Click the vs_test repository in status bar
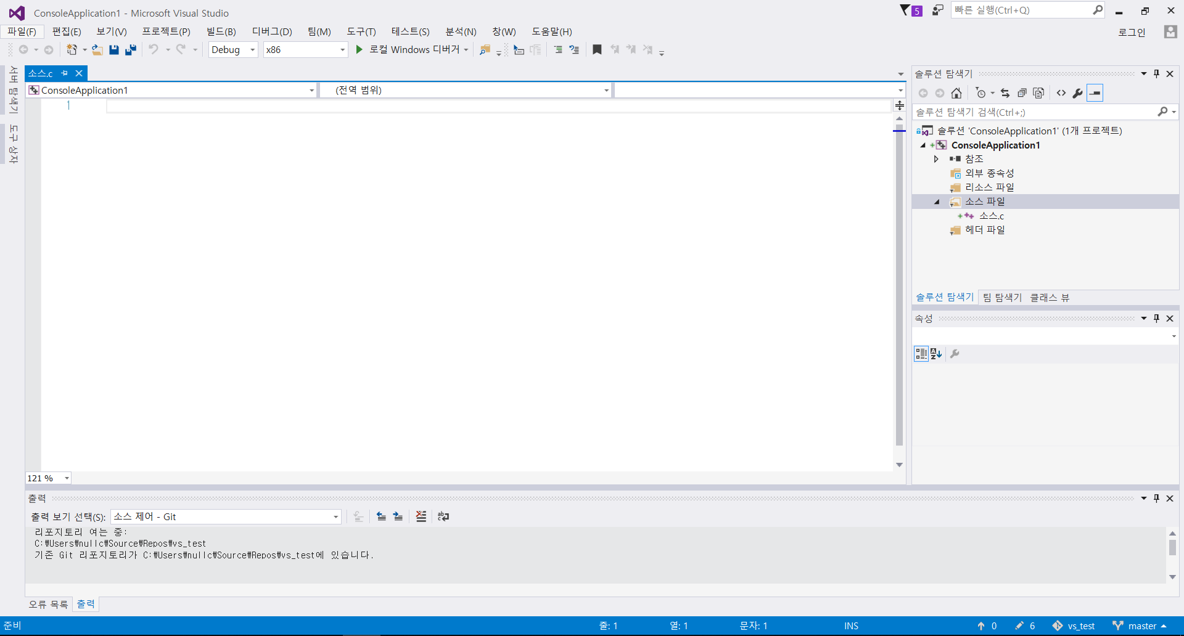This screenshot has height=636, width=1184. point(1074,626)
